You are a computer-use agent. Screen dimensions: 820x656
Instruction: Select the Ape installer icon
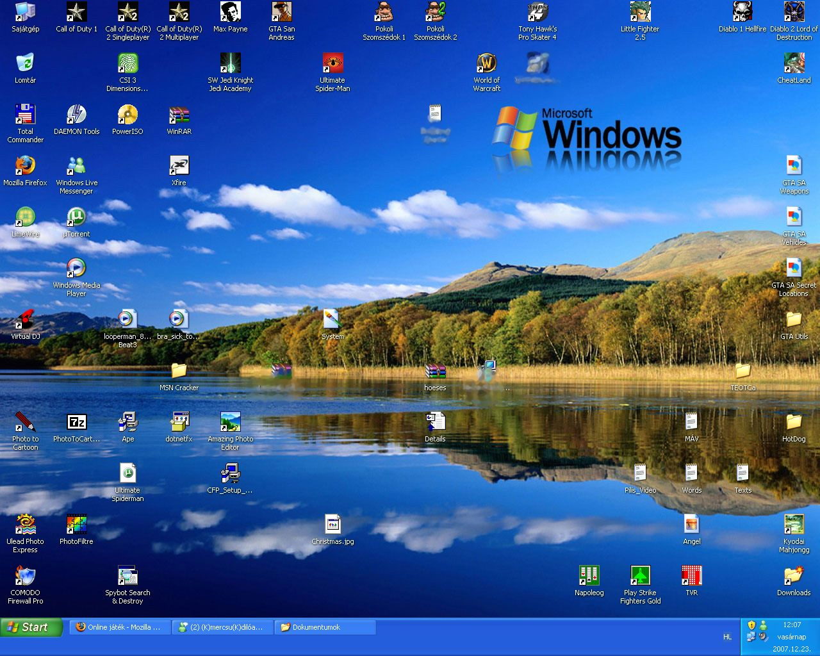click(x=127, y=428)
